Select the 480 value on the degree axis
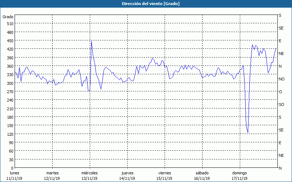292x182 pixels. coord(11,32)
